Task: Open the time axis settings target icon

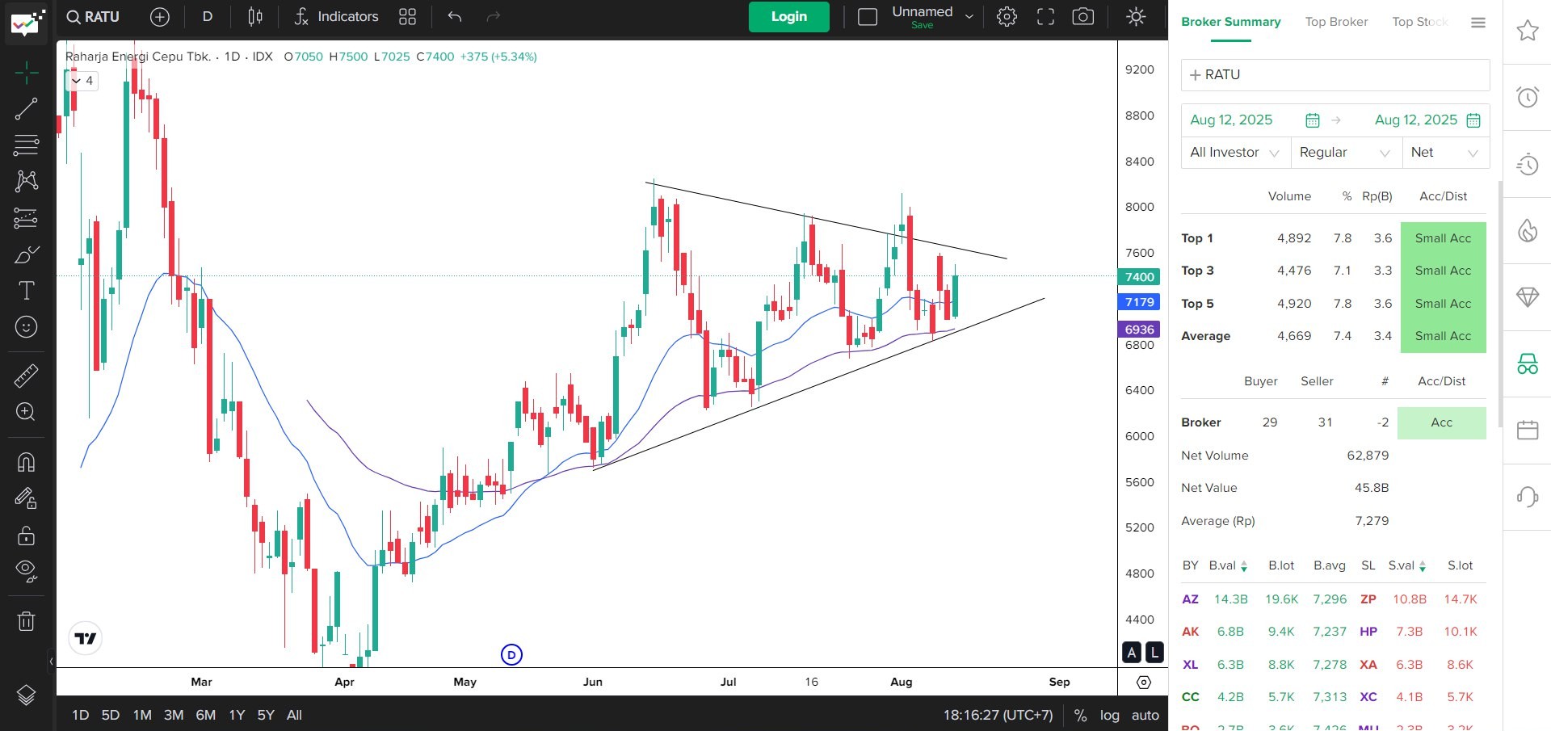Action: click(x=1143, y=683)
